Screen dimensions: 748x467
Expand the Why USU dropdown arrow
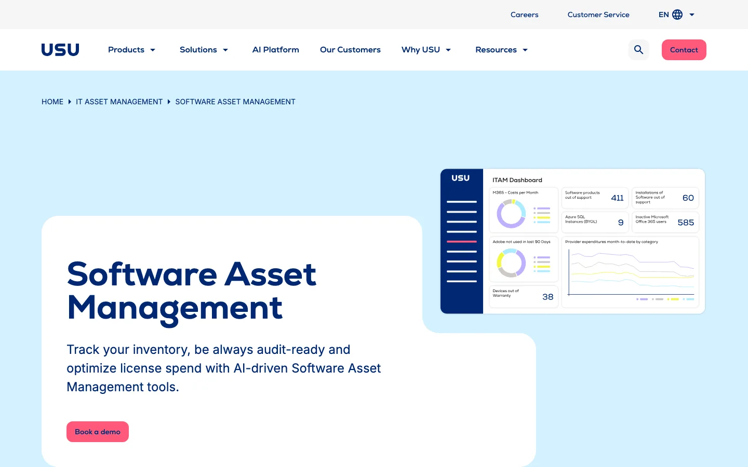click(448, 50)
